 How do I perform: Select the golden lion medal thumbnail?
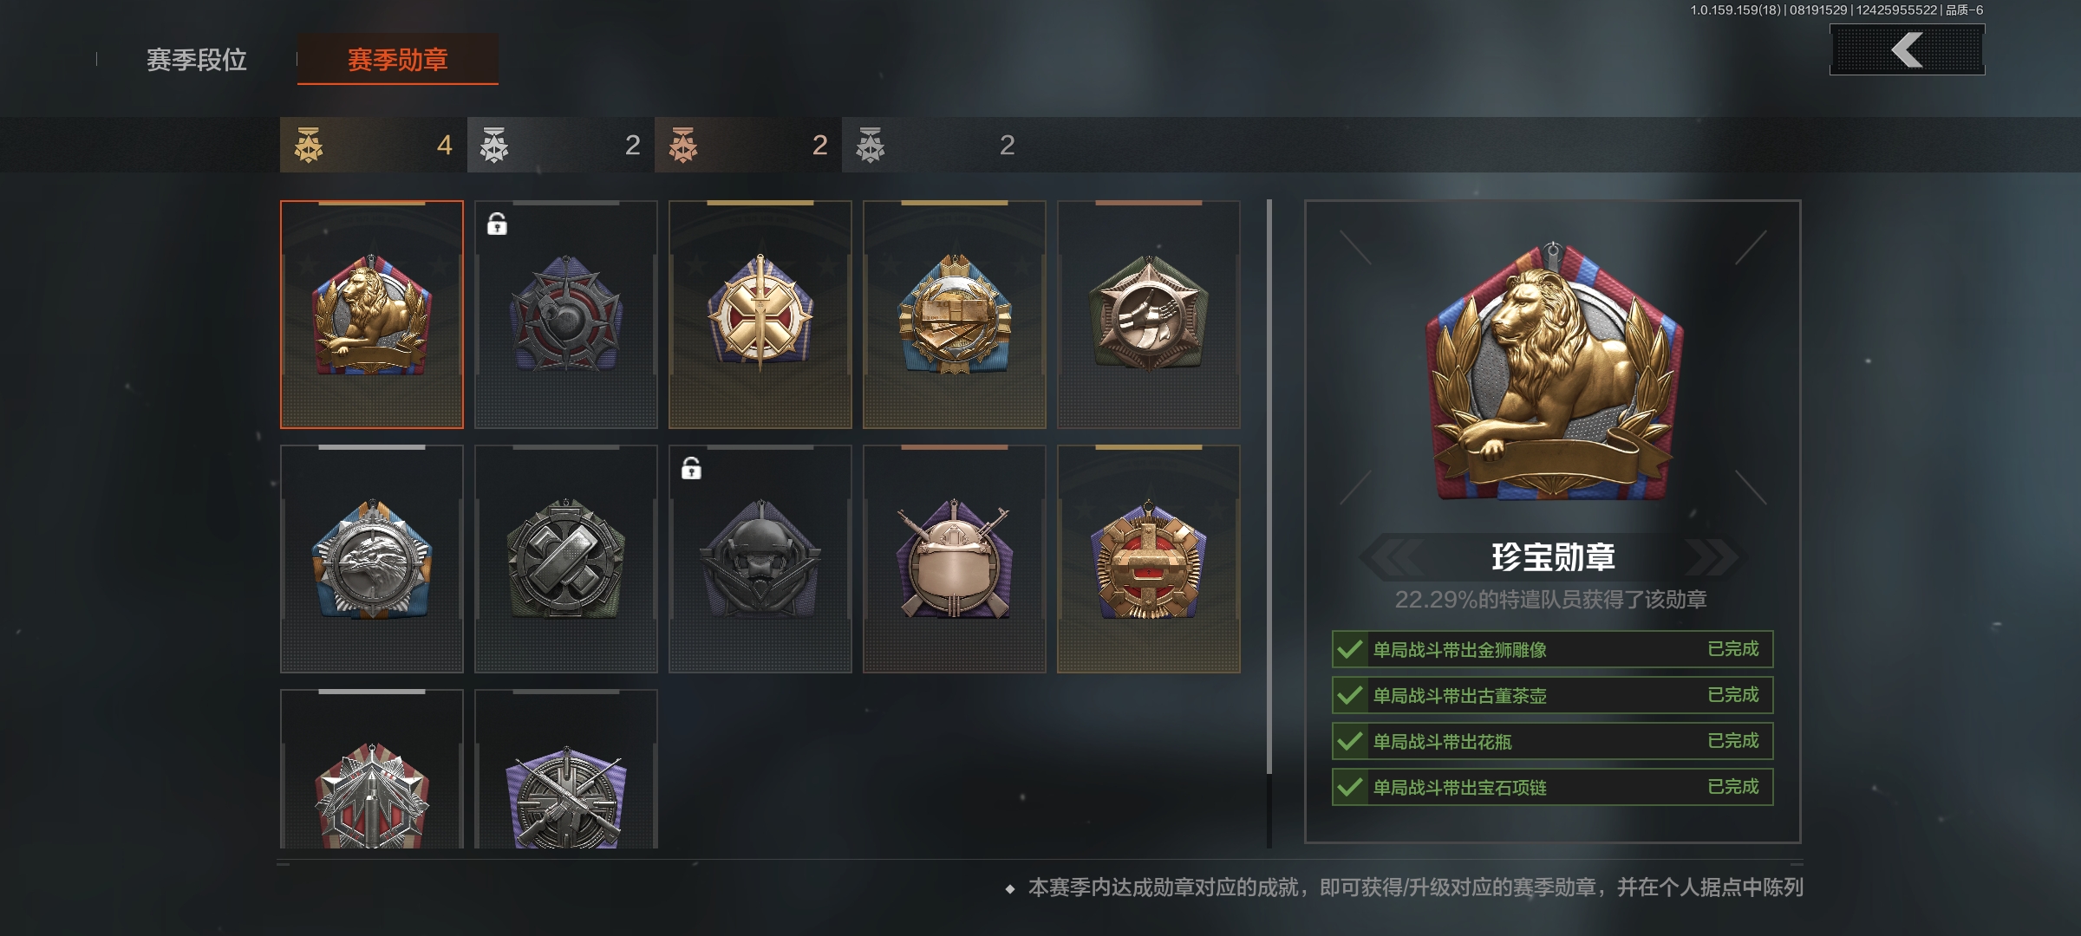pos(371,315)
